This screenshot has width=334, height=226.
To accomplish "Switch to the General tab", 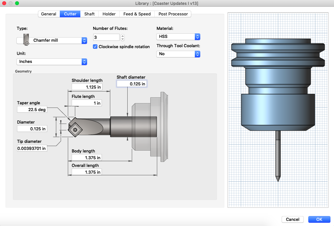I will coord(49,14).
